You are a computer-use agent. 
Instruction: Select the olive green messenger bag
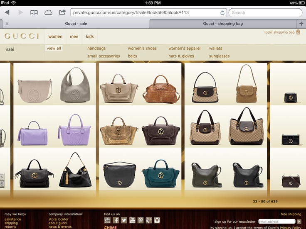pos(206,175)
